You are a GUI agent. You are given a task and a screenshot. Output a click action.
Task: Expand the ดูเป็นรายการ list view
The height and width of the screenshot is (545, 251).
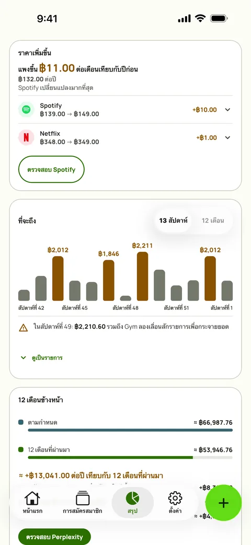[42, 357]
